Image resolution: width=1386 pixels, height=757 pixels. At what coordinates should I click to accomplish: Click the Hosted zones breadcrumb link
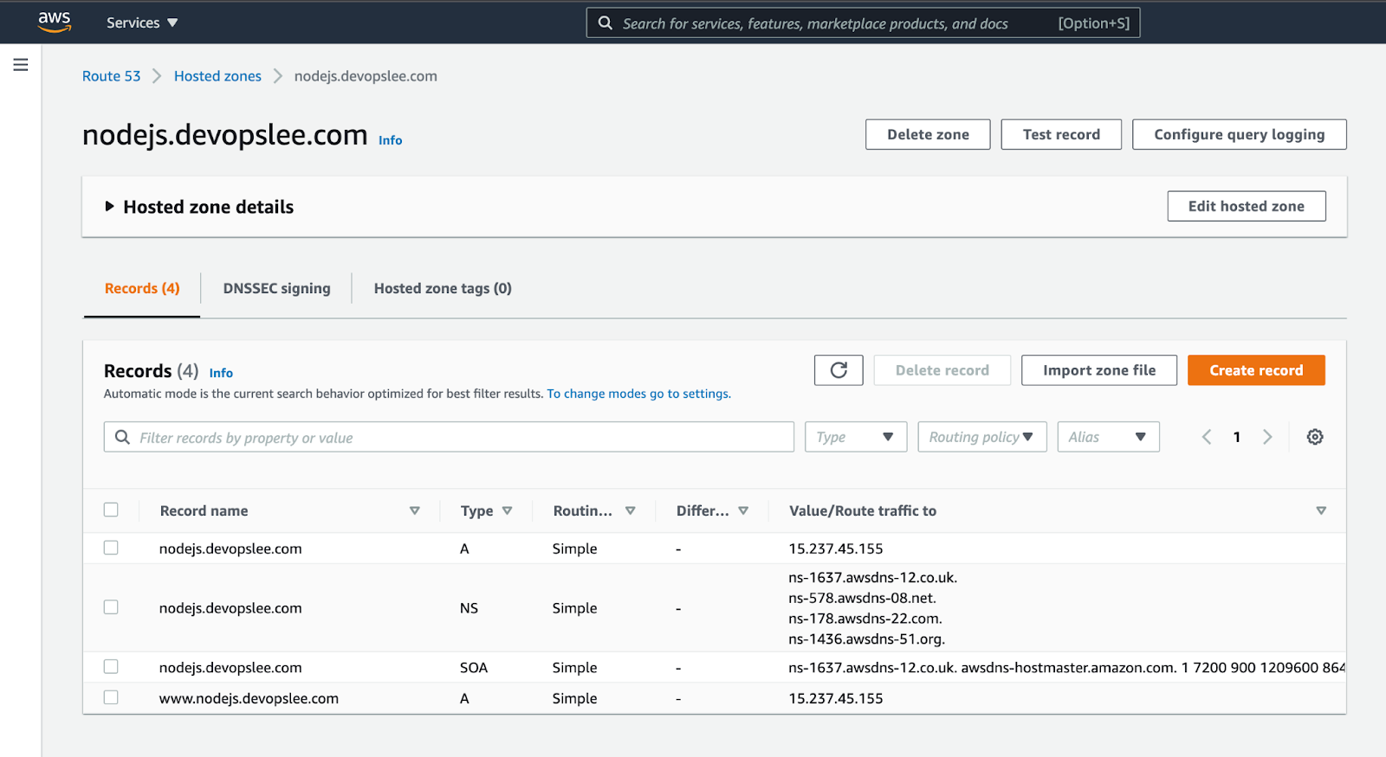pos(217,76)
